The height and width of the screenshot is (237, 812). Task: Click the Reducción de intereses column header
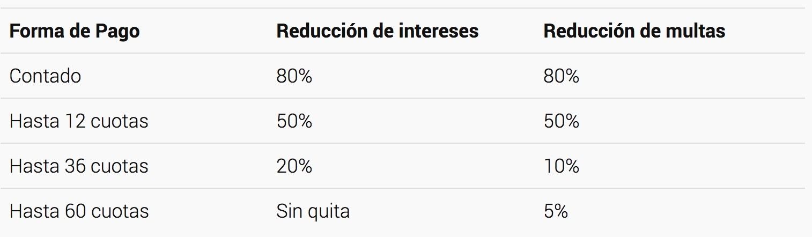click(x=377, y=31)
